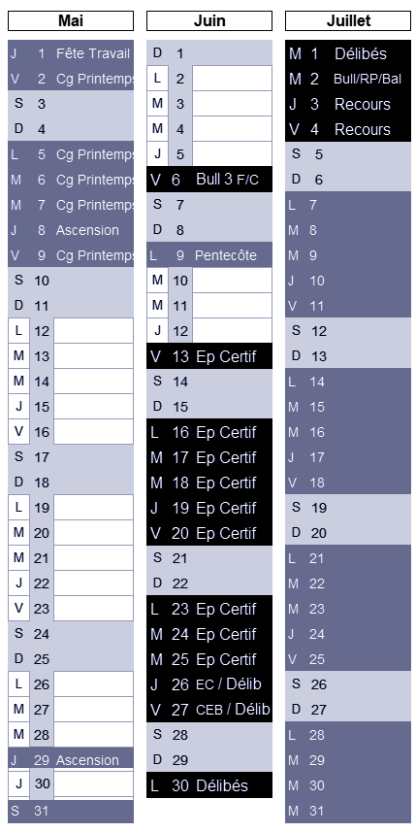Select the Mai month header
This screenshot has width=416, height=833.
(71, 21)
